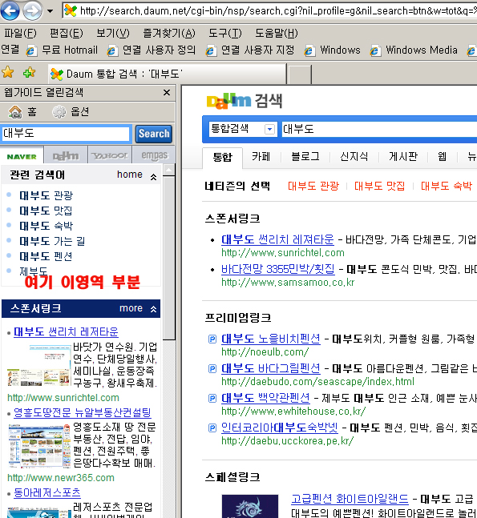Click the more link in 스폰서링크 header
This screenshot has height=518, width=477.
[x=131, y=308]
